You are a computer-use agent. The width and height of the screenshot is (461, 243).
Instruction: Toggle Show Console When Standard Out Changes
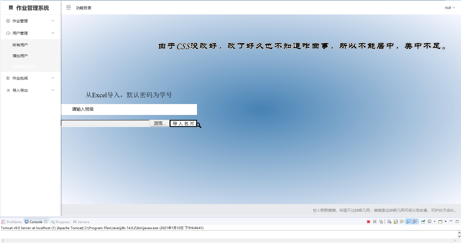[408, 221]
